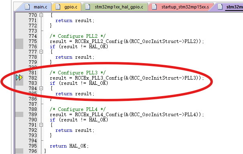Screen dimensions: 243x154
Task: Click the breakpoint margin at line 796
Action: coord(19,151)
